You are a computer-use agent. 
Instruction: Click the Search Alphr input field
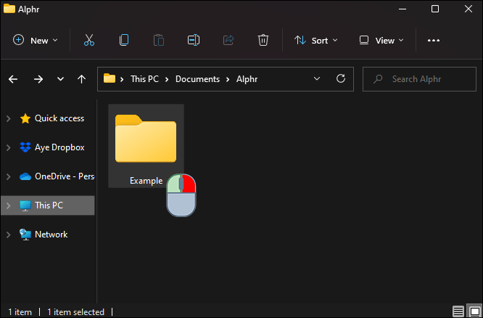click(x=419, y=79)
